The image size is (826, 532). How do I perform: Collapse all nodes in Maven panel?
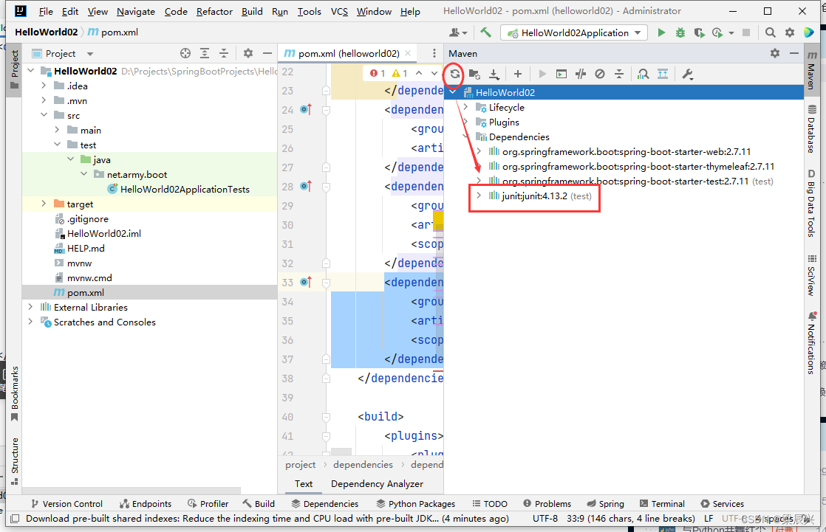(619, 75)
